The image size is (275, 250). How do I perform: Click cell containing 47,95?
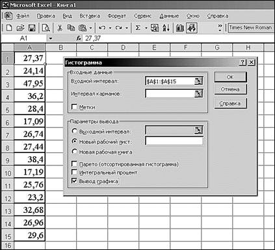click(x=30, y=83)
